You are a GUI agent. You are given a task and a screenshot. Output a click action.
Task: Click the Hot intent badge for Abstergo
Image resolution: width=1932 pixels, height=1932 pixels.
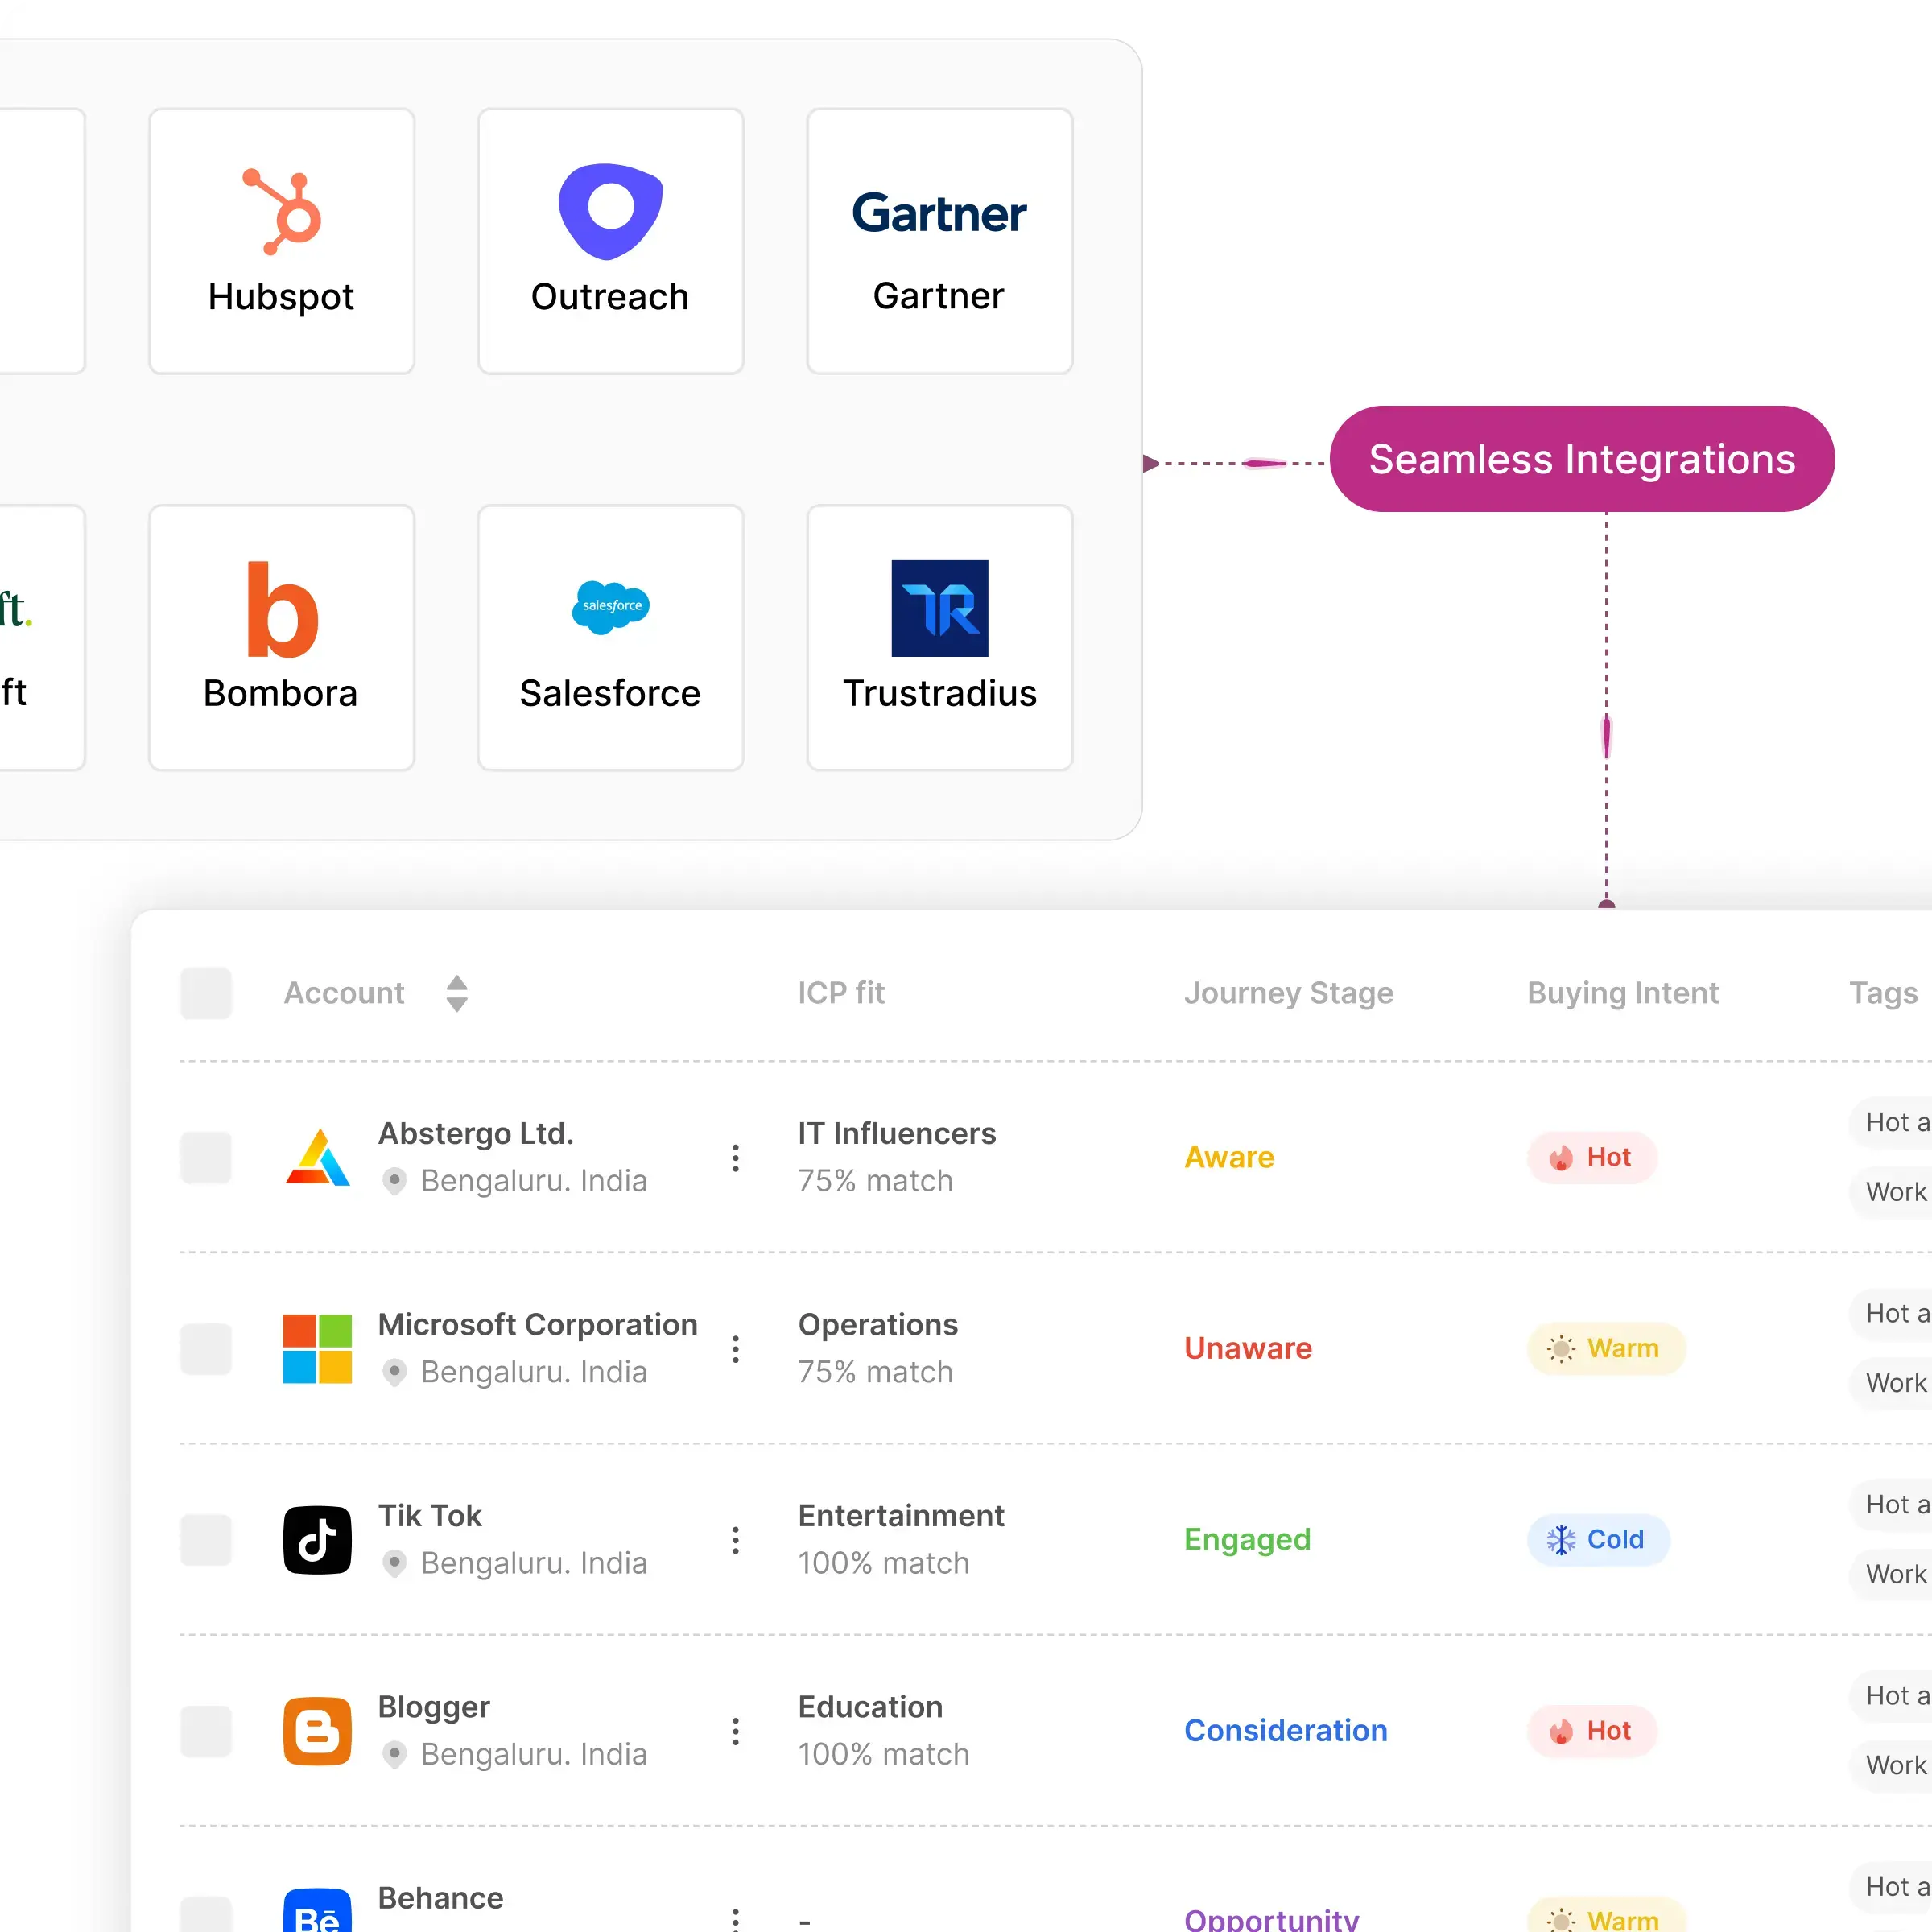click(1592, 1157)
